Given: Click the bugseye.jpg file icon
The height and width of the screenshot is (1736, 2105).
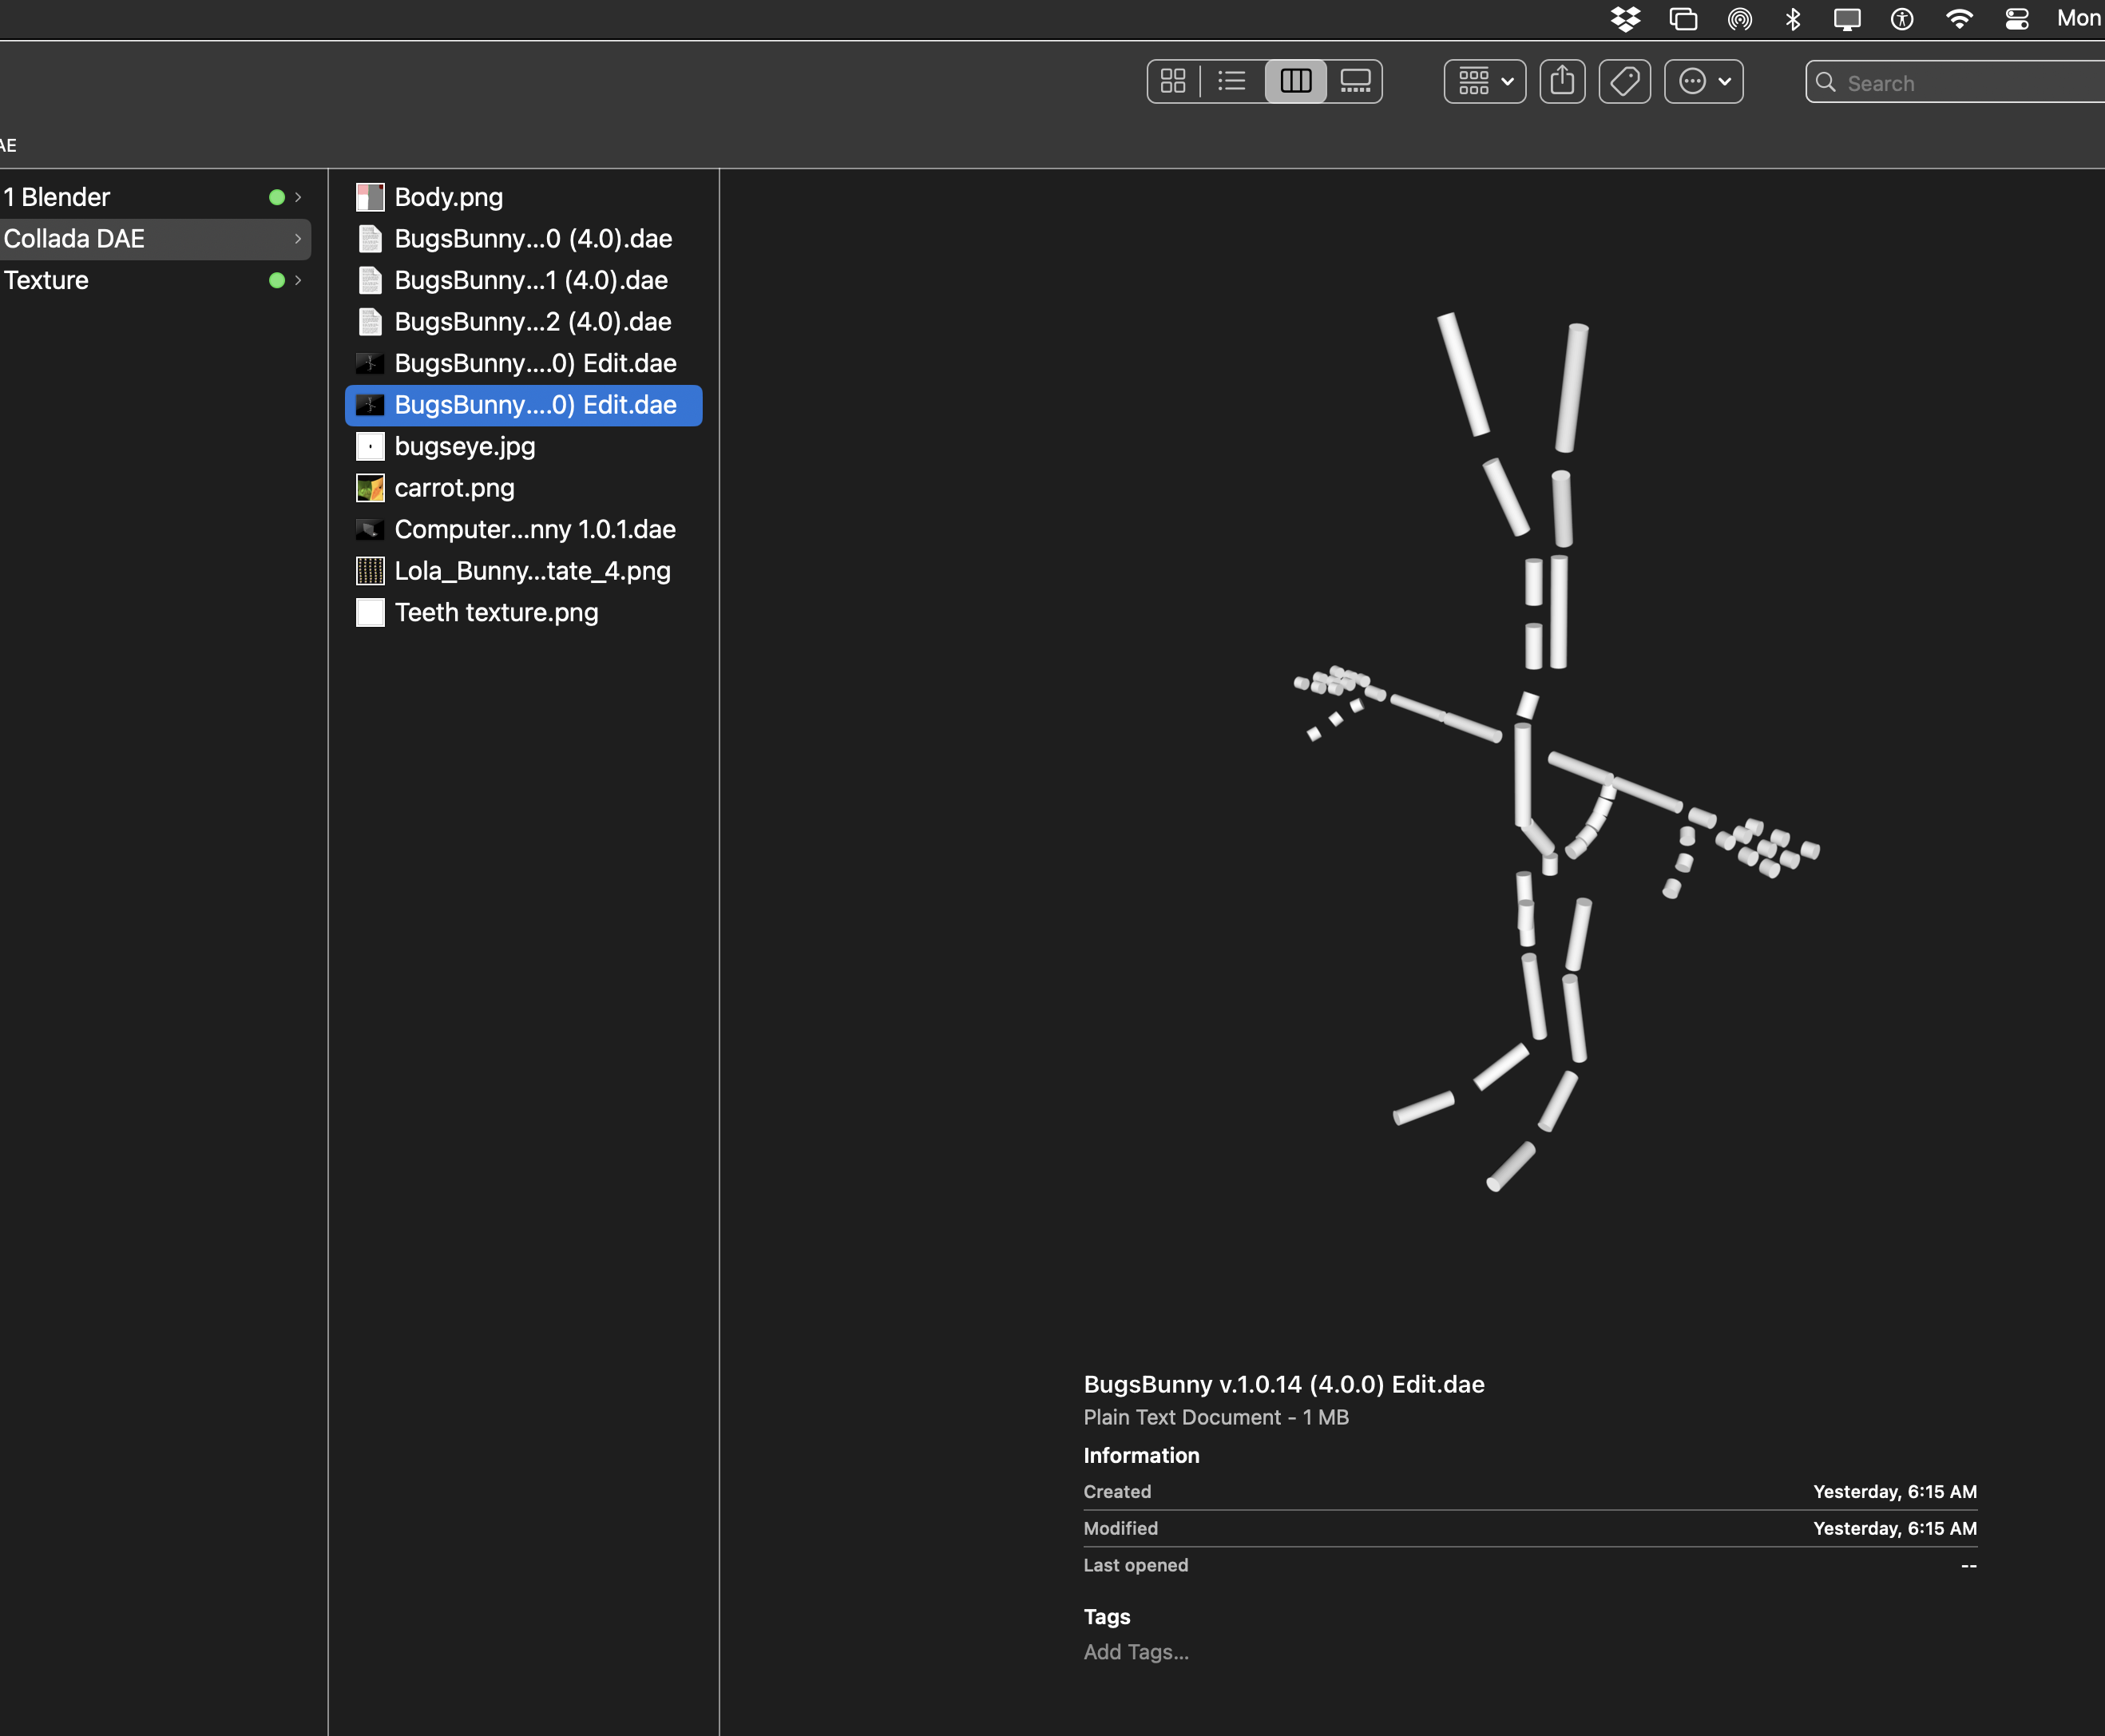Looking at the screenshot, I should pyautogui.click(x=370, y=446).
